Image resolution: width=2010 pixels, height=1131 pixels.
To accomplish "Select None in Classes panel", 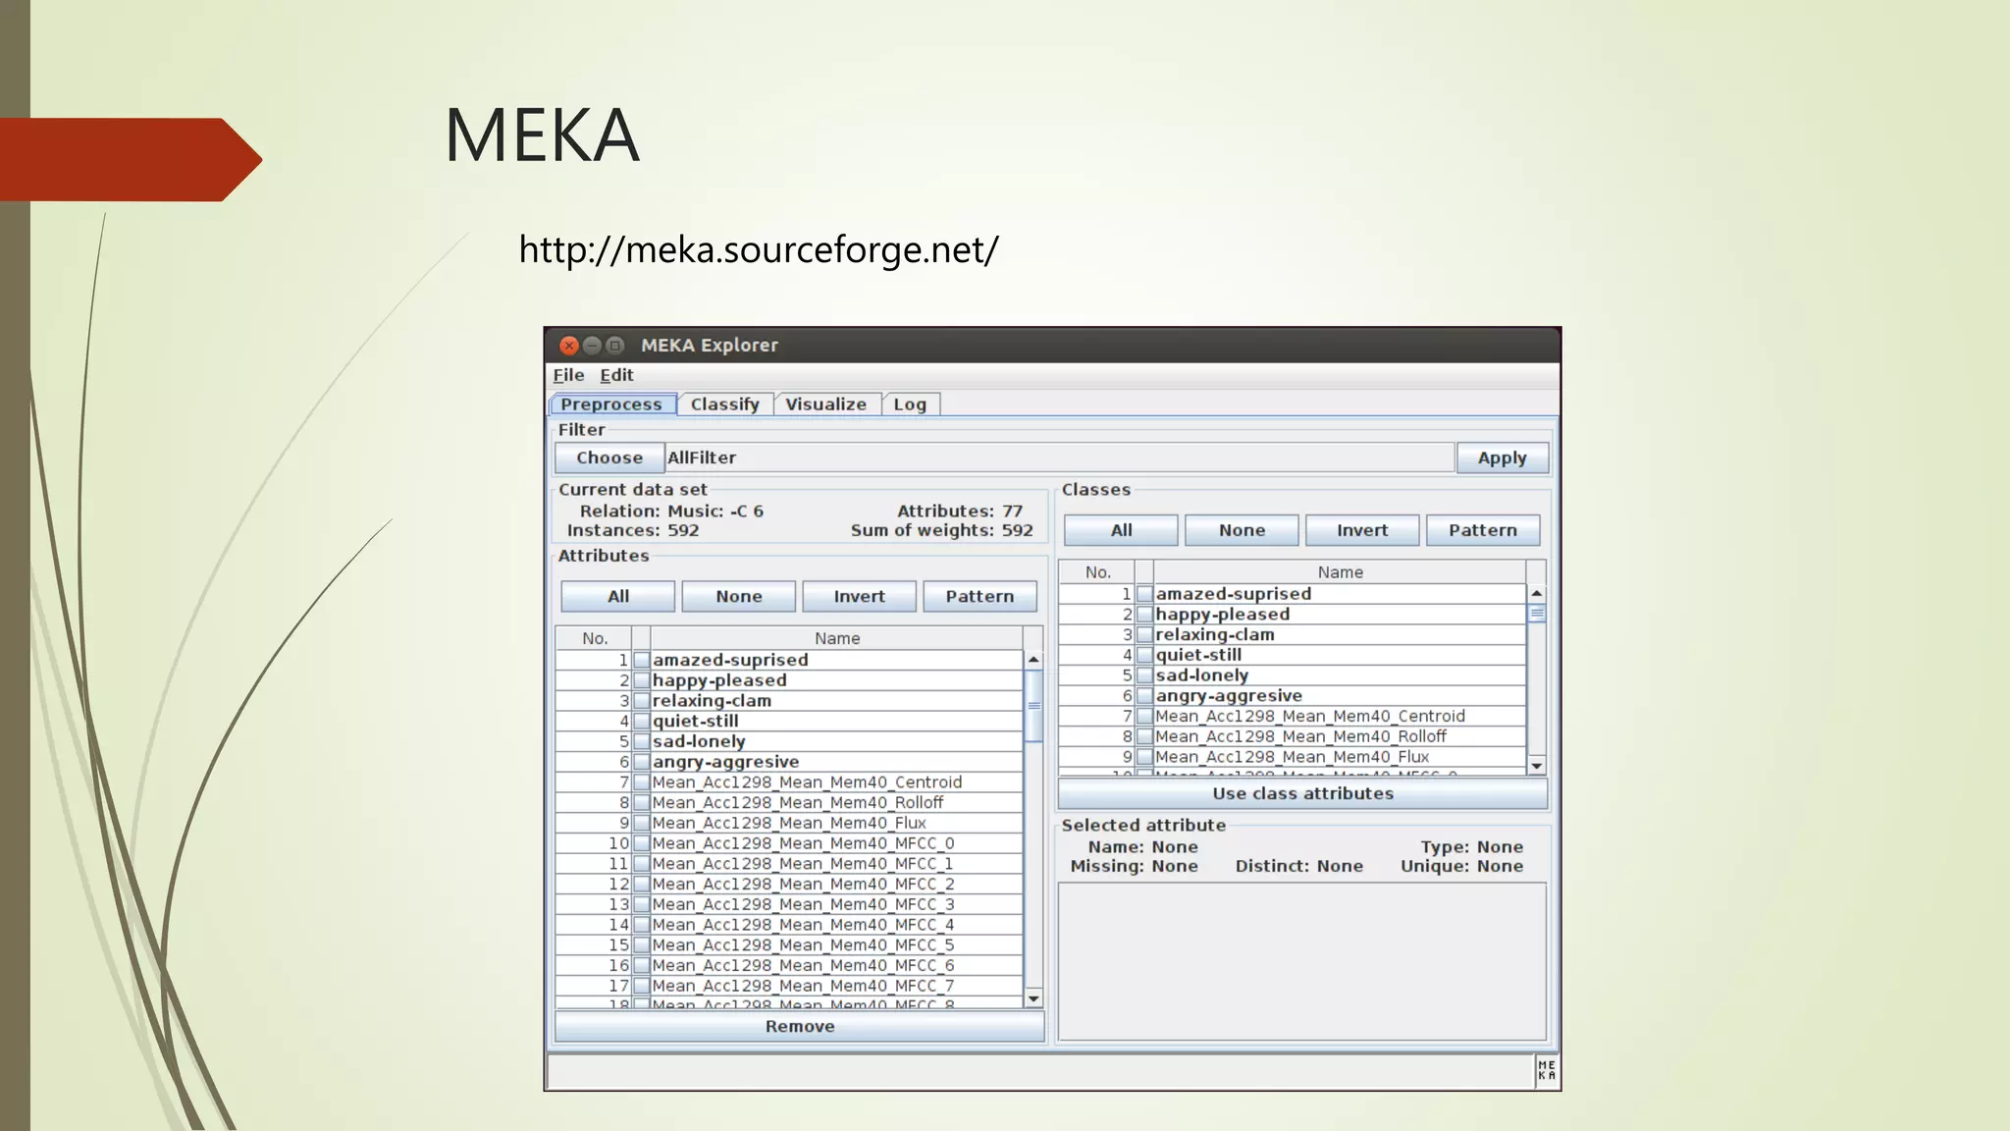I will click(x=1243, y=530).
